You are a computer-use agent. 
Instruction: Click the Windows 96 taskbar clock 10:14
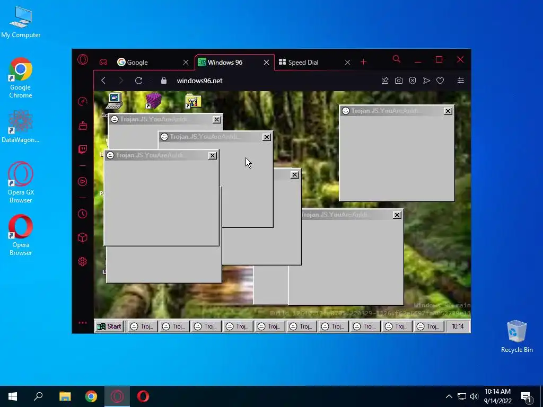tap(458, 326)
